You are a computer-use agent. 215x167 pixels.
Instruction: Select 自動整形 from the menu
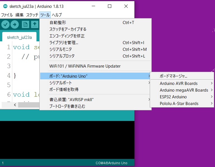tap(96, 23)
